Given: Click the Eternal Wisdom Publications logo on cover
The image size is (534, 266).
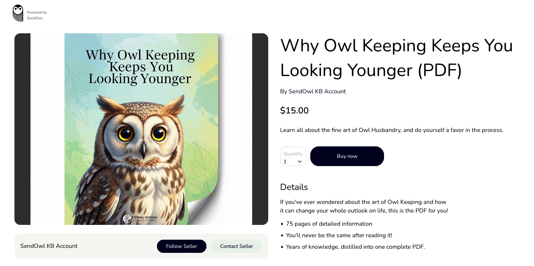Looking at the screenshot, I should (x=141, y=218).
